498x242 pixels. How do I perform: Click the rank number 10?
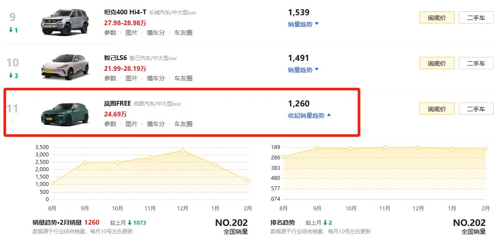click(x=13, y=63)
